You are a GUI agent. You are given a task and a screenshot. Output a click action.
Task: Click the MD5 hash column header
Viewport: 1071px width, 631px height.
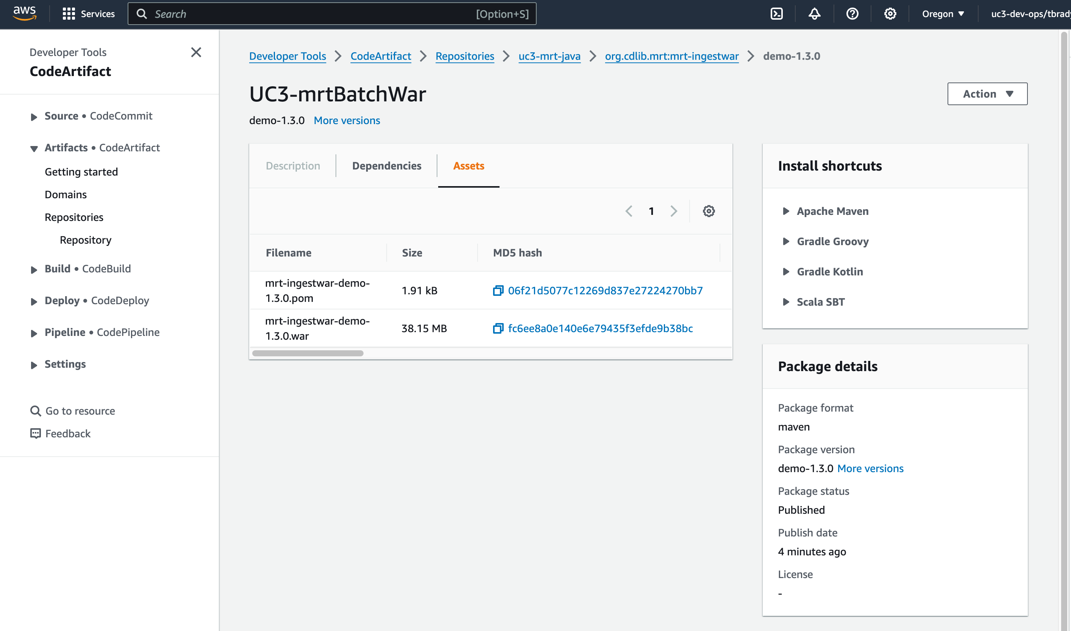point(517,253)
